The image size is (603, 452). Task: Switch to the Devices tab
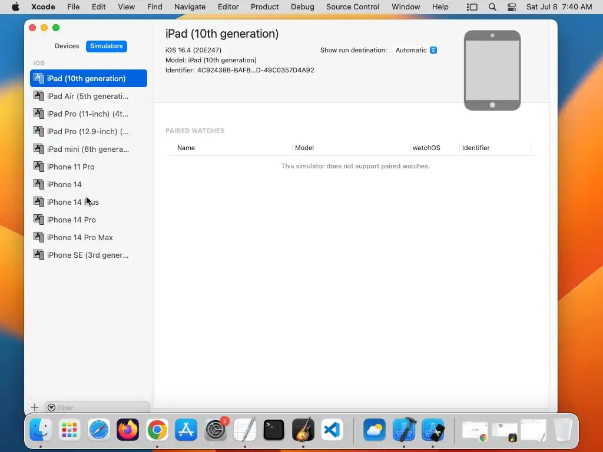point(67,46)
